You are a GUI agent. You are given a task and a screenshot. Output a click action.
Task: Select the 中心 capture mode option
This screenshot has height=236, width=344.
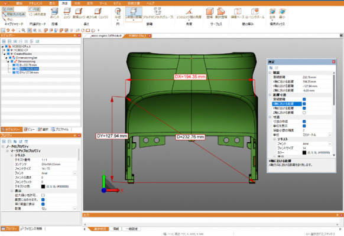point(8,19)
